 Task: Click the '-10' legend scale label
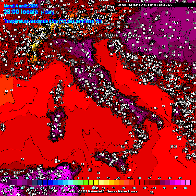click(42, 188)
